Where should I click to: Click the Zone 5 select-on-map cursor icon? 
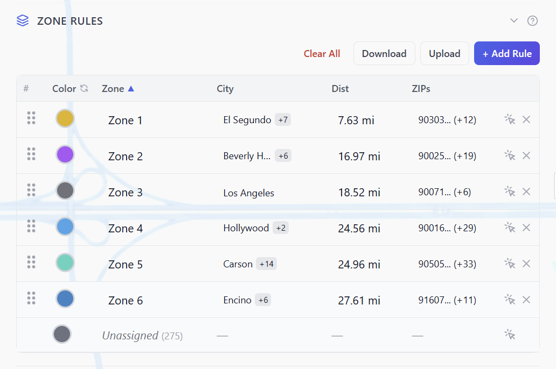pyautogui.click(x=510, y=264)
